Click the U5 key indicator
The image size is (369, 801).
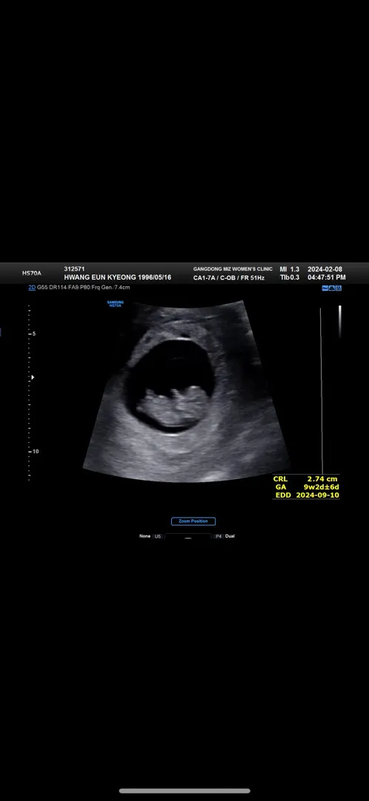click(158, 536)
